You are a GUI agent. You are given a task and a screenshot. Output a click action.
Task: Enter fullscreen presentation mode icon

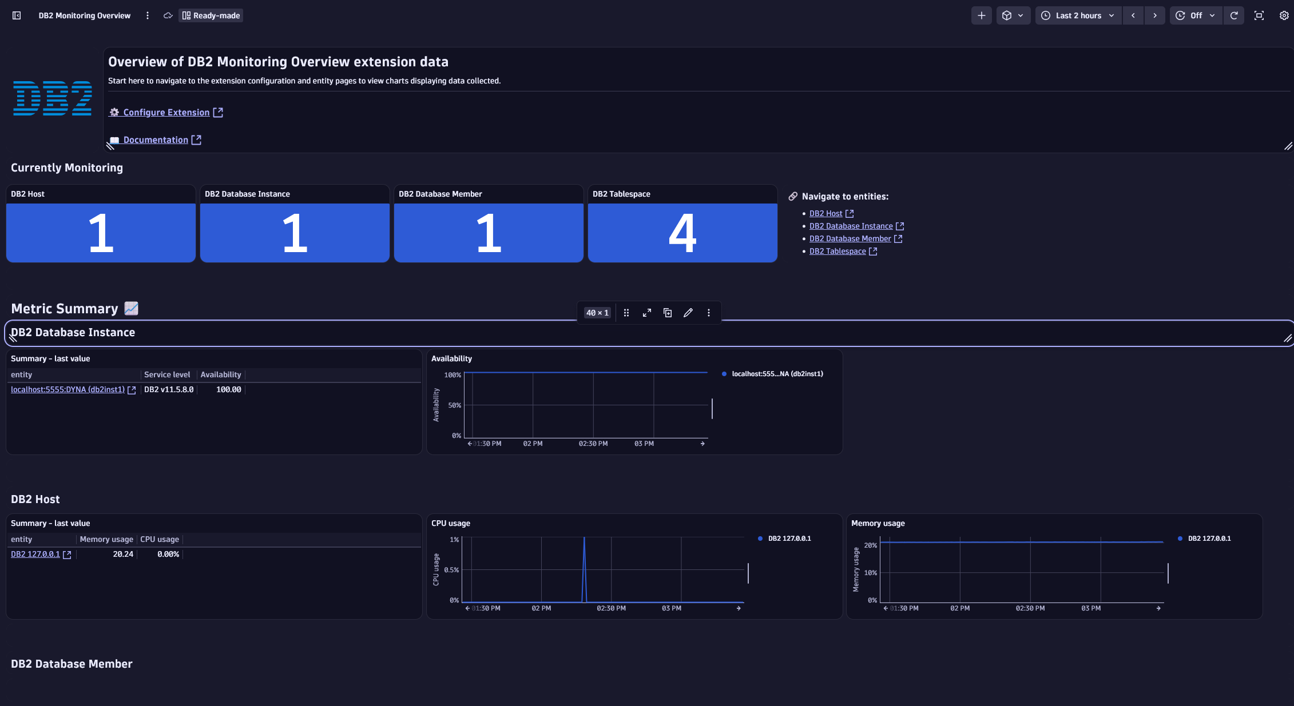pyautogui.click(x=1259, y=15)
